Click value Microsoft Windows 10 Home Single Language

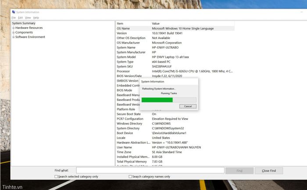point(183,29)
